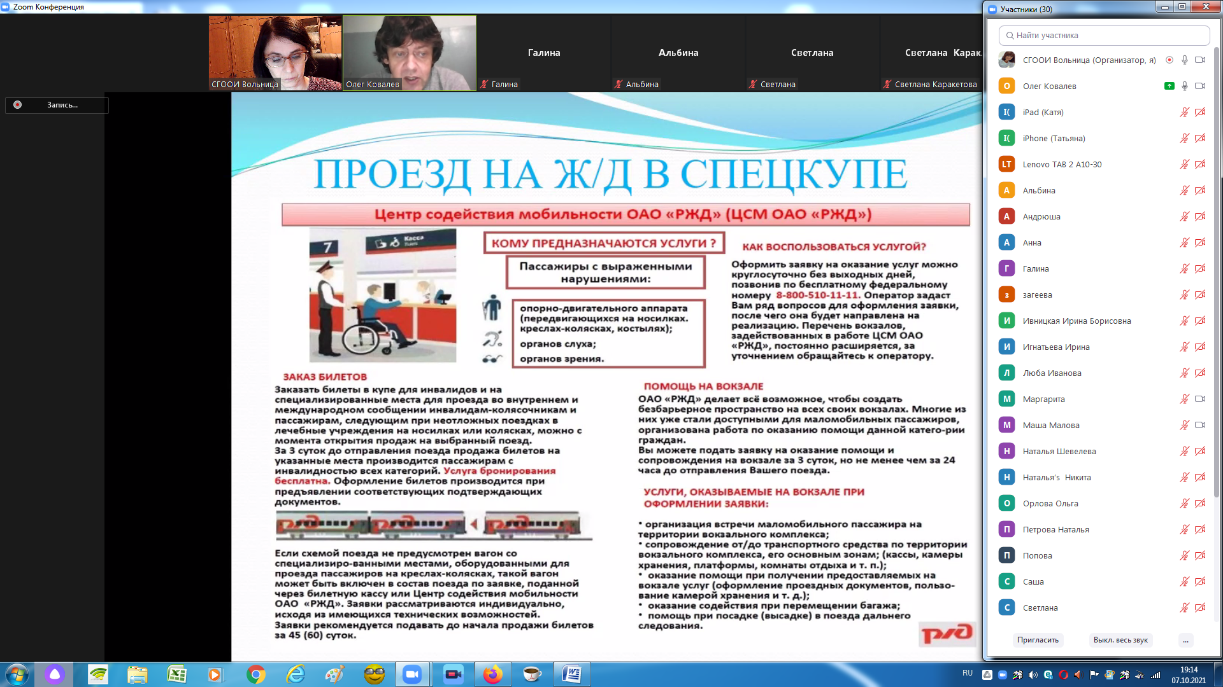1223x687 pixels.
Task: Click the microphone icon for Олег Ковалев
Action: pos(1185,86)
